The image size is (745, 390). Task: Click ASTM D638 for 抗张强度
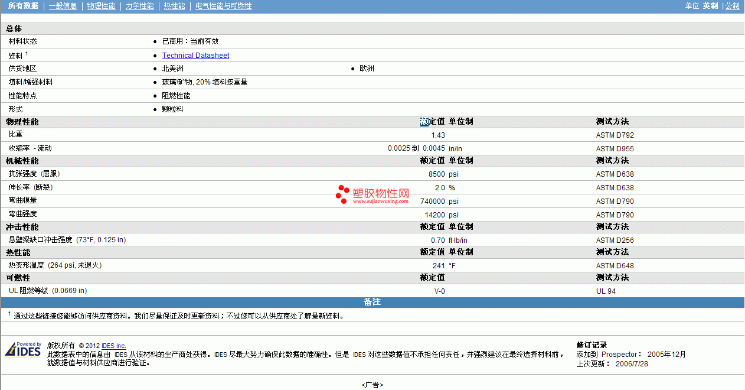pyautogui.click(x=615, y=174)
